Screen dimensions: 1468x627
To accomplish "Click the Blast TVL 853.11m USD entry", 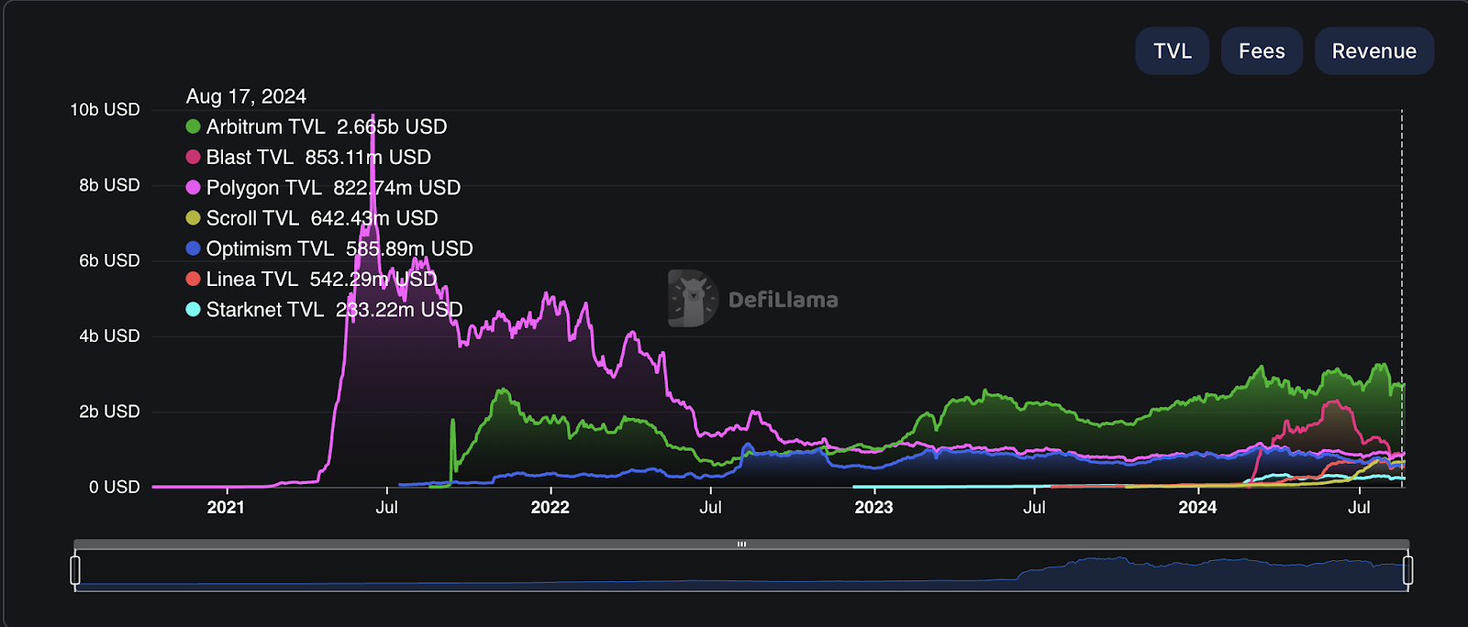I will (318, 157).
